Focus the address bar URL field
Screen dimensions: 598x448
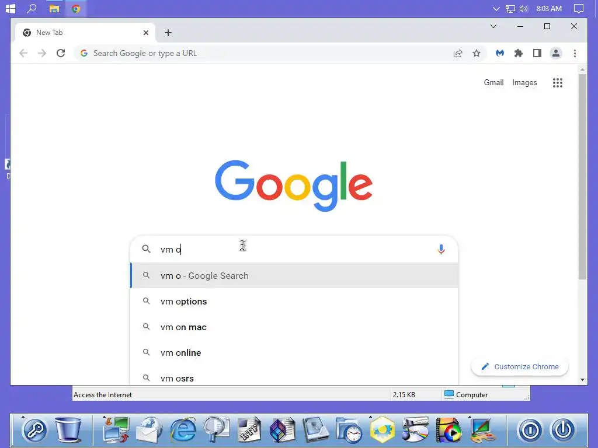tap(267, 53)
